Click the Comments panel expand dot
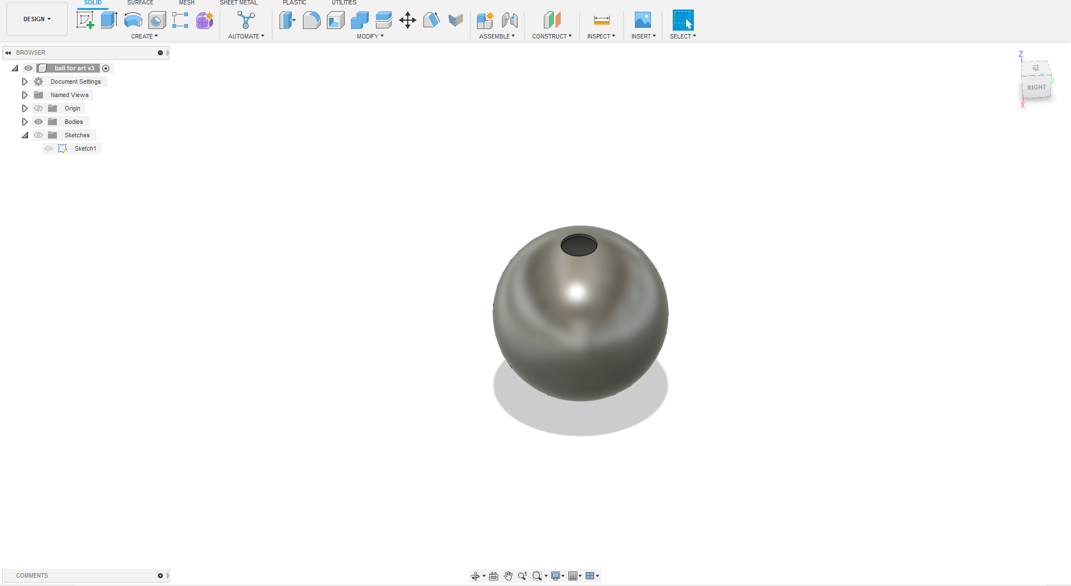Screen dimensions: 1071x586 [160, 575]
